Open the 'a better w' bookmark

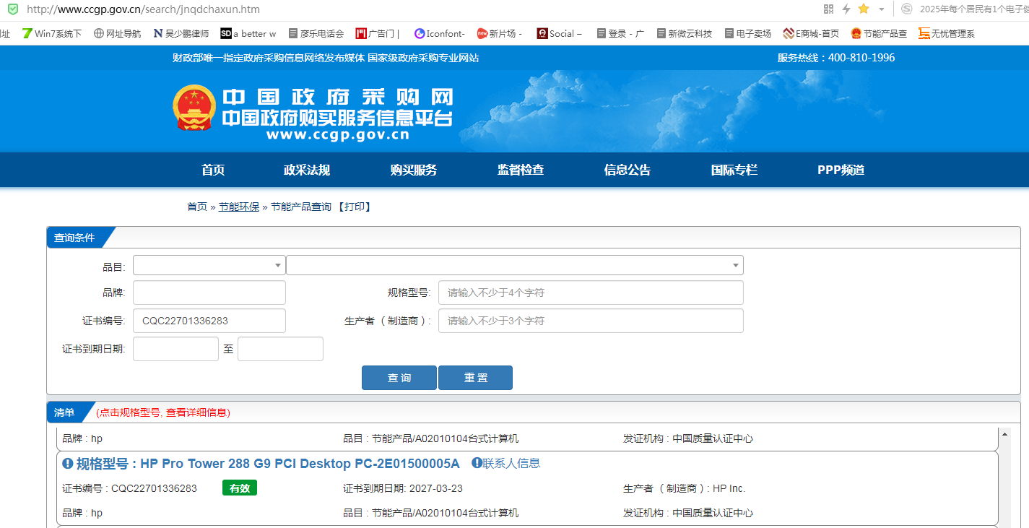[x=248, y=33]
